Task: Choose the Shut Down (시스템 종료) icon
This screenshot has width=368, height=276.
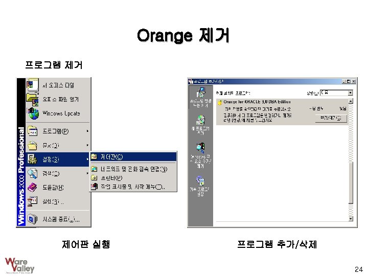Action: 32,219
